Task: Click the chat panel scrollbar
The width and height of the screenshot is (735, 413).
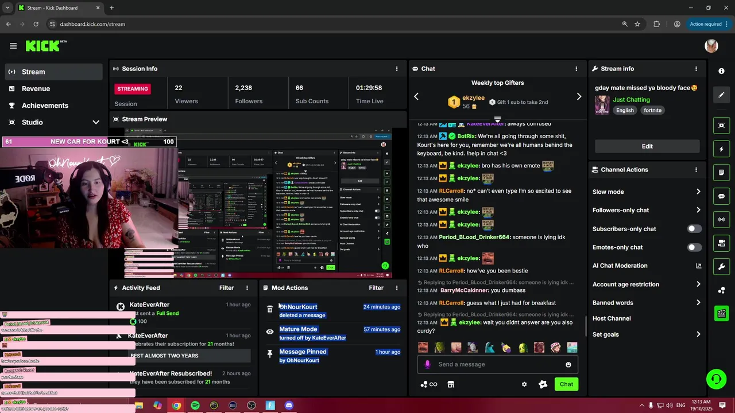Action: 586,326
